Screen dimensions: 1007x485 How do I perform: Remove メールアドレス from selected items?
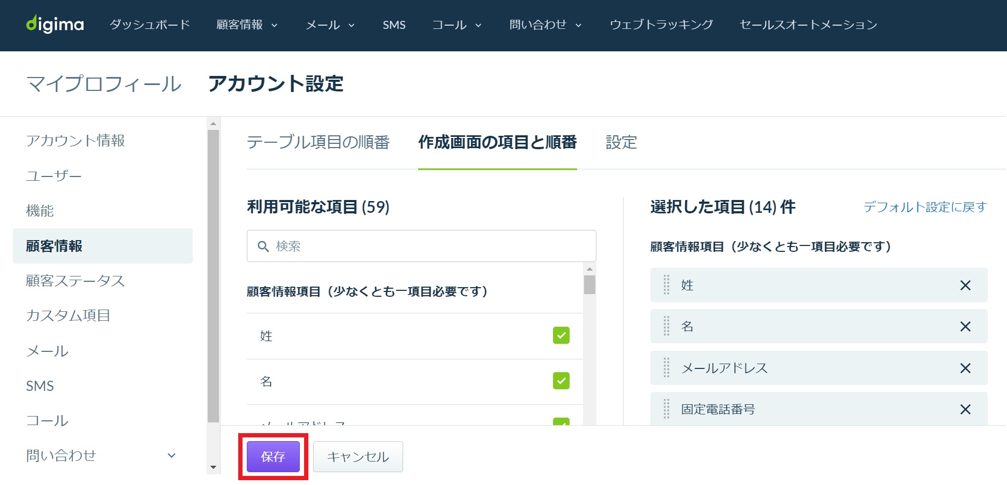pyautogui.click(x=965, y=368)
